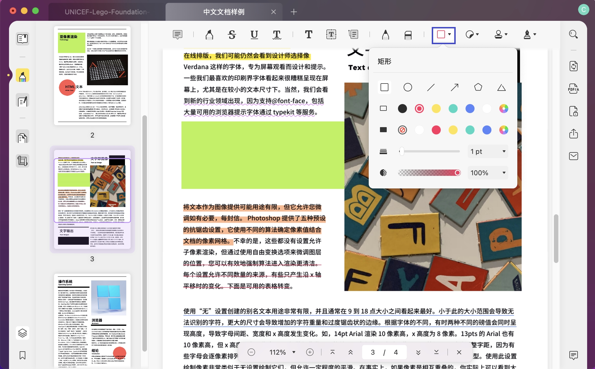This screenshot has height=369, width=595.
Task: Select the strikethrough tool
Action: [x=232, y=35]
